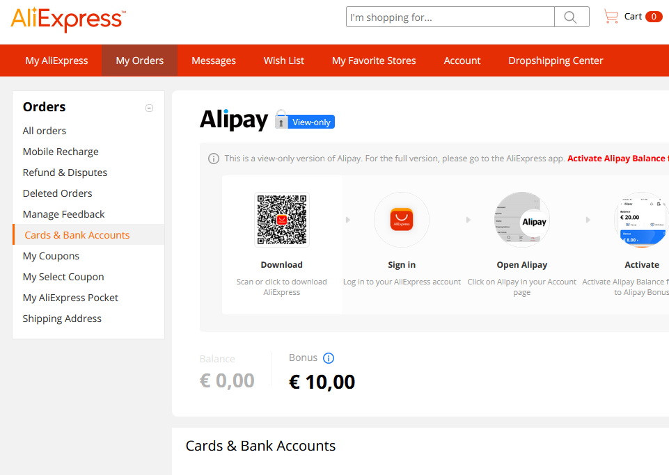
Task: Go to Dropshipping Center tab
Action: pos(556,61)
